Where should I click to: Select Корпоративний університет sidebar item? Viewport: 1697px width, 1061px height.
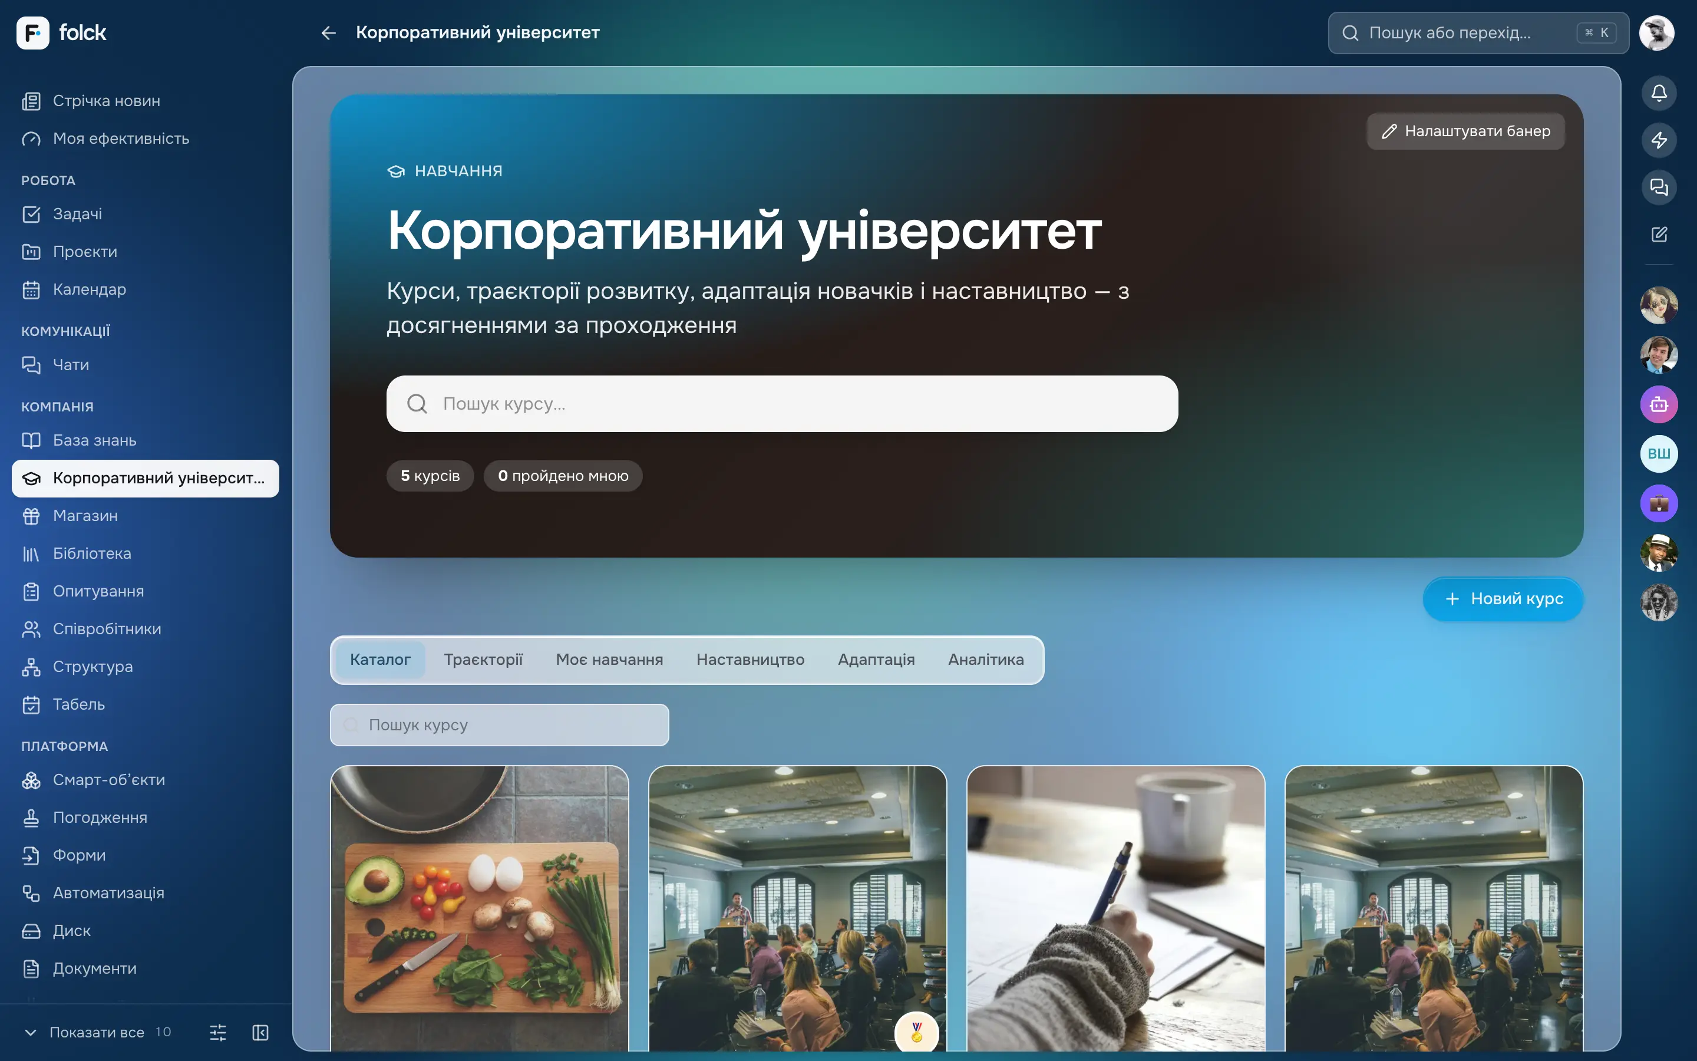(x=145, y=479)
